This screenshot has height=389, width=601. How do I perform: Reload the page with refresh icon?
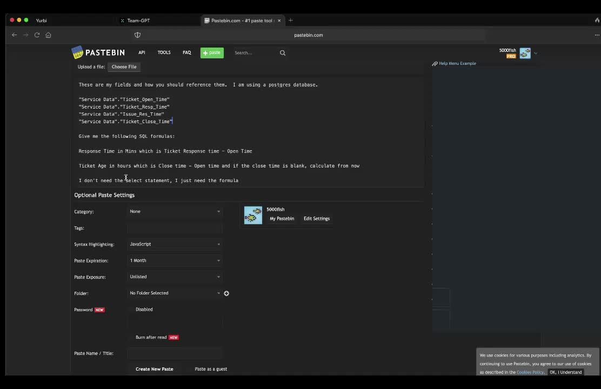pyautogui.click(x=37, y=35)
